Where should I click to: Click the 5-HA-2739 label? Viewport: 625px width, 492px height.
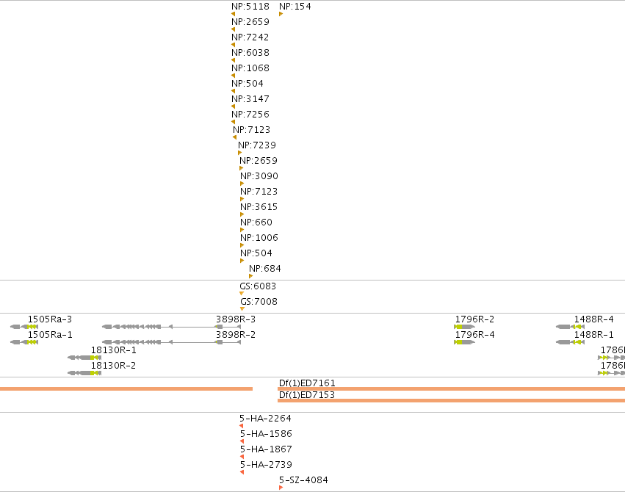[267, 465]
